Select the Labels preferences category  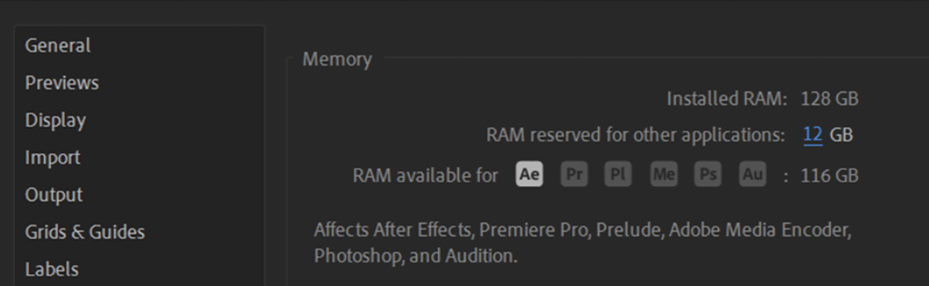point(52,270)
